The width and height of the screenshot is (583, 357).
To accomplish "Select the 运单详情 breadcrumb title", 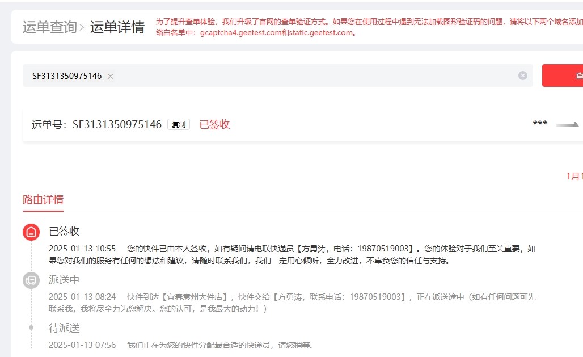I will point(117,27).
